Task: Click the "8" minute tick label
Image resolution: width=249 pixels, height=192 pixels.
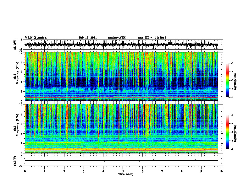Action: [182, 171]
